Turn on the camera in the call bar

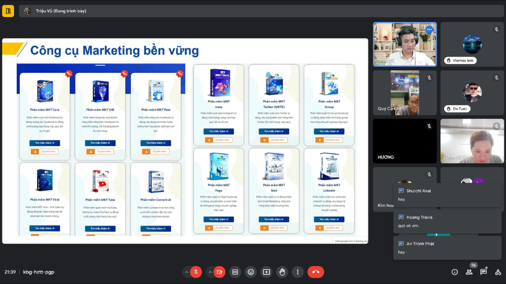[219, 272]
